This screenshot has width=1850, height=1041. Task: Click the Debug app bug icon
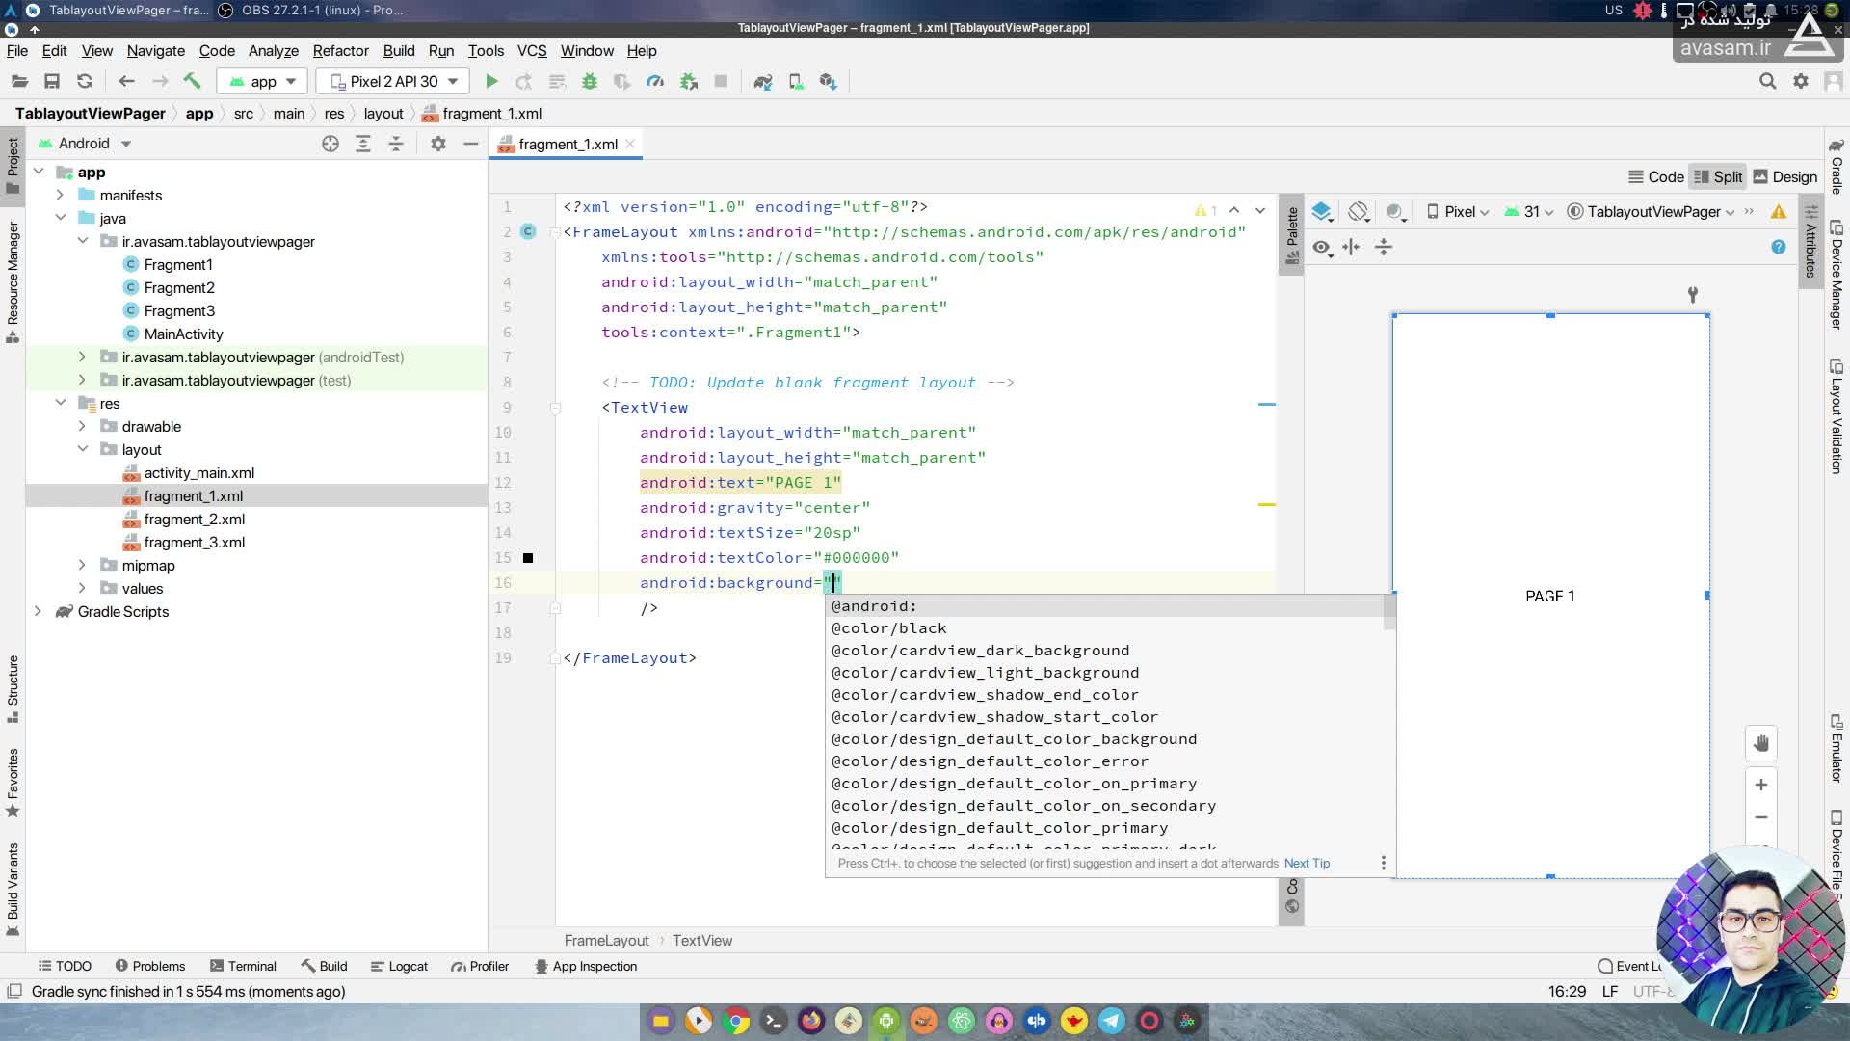(x=590, y=82)
